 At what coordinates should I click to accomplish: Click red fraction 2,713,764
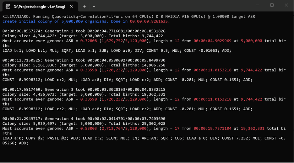point(112,129)
